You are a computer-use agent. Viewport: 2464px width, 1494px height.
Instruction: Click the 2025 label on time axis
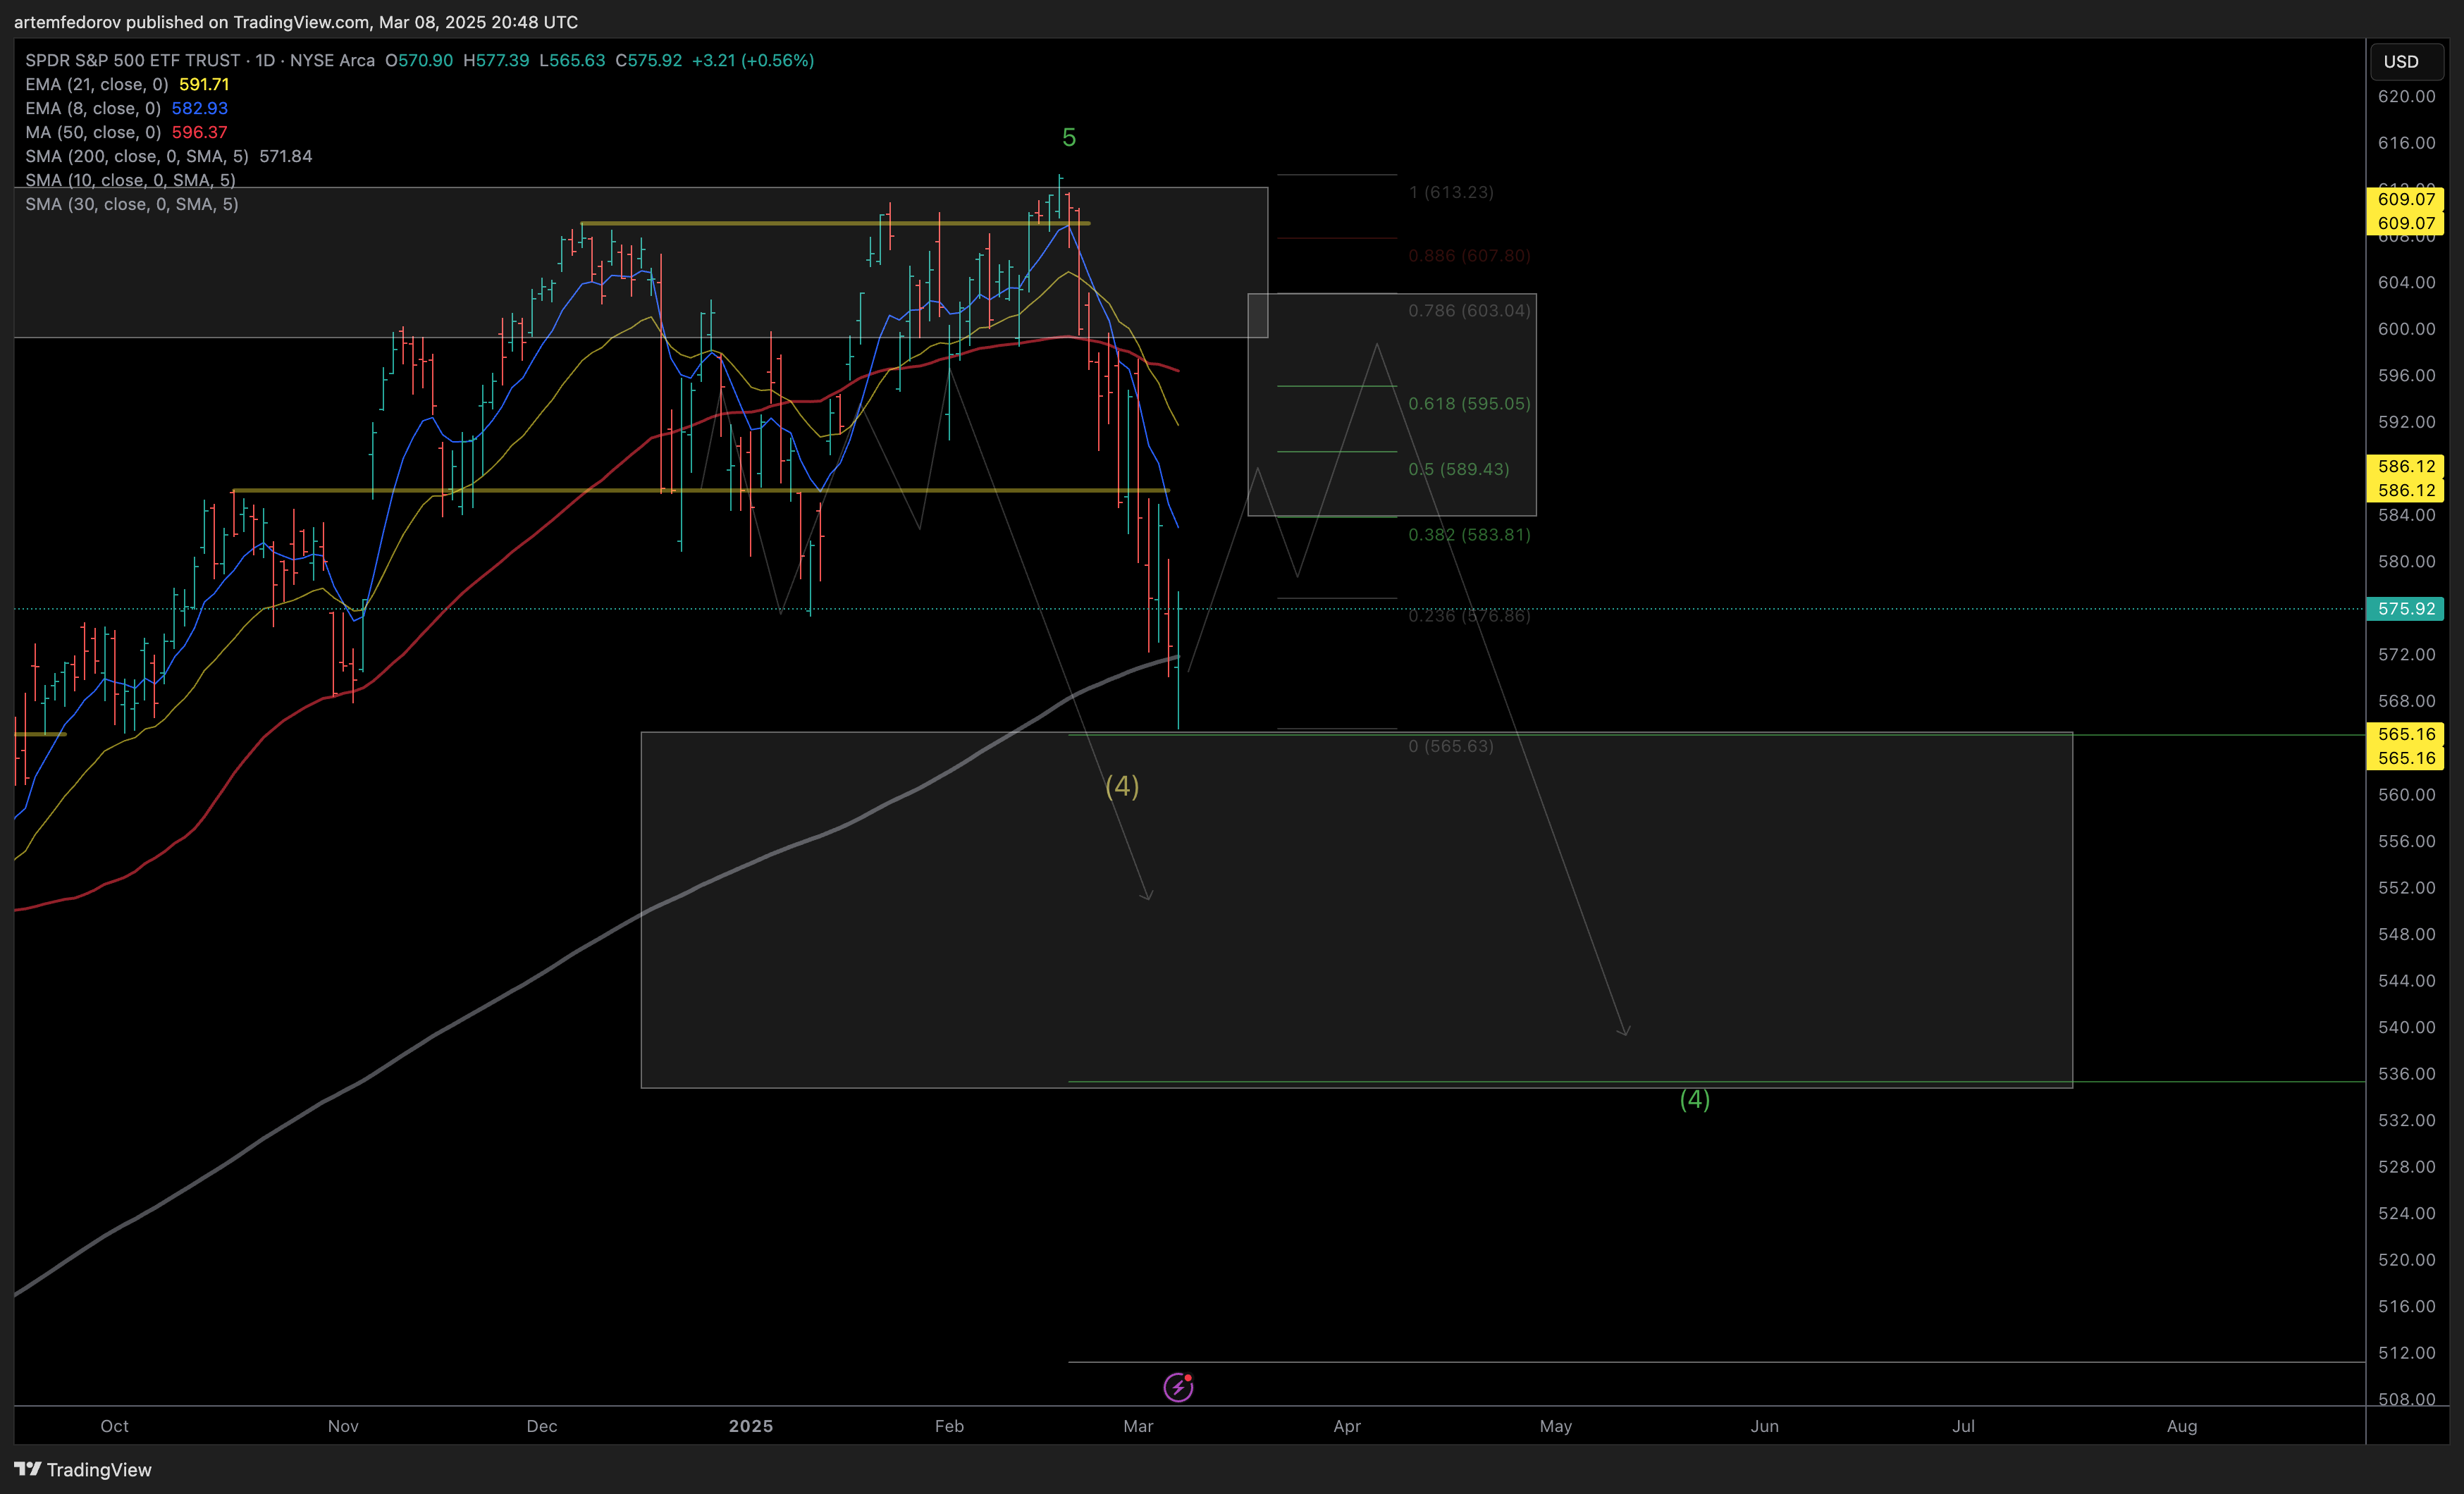coord(751,1426)
